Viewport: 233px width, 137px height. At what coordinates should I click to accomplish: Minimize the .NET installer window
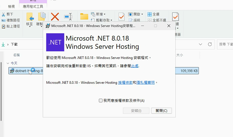(x=143, y=26)
